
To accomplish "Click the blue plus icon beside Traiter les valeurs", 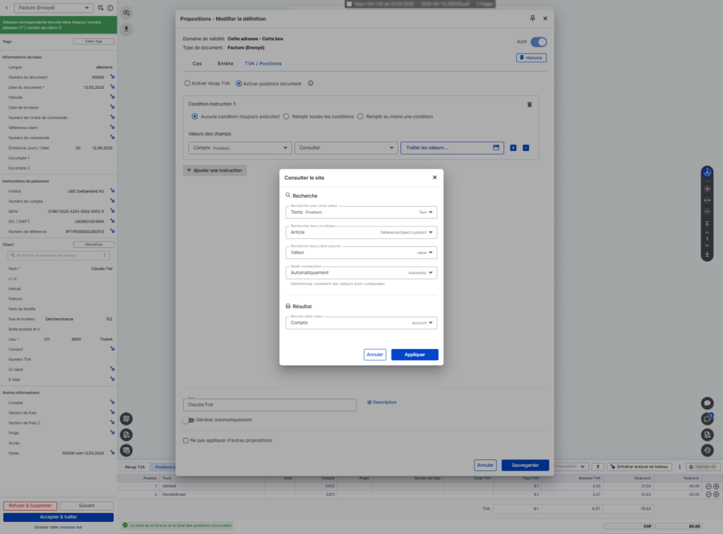I will coord(513,148).
